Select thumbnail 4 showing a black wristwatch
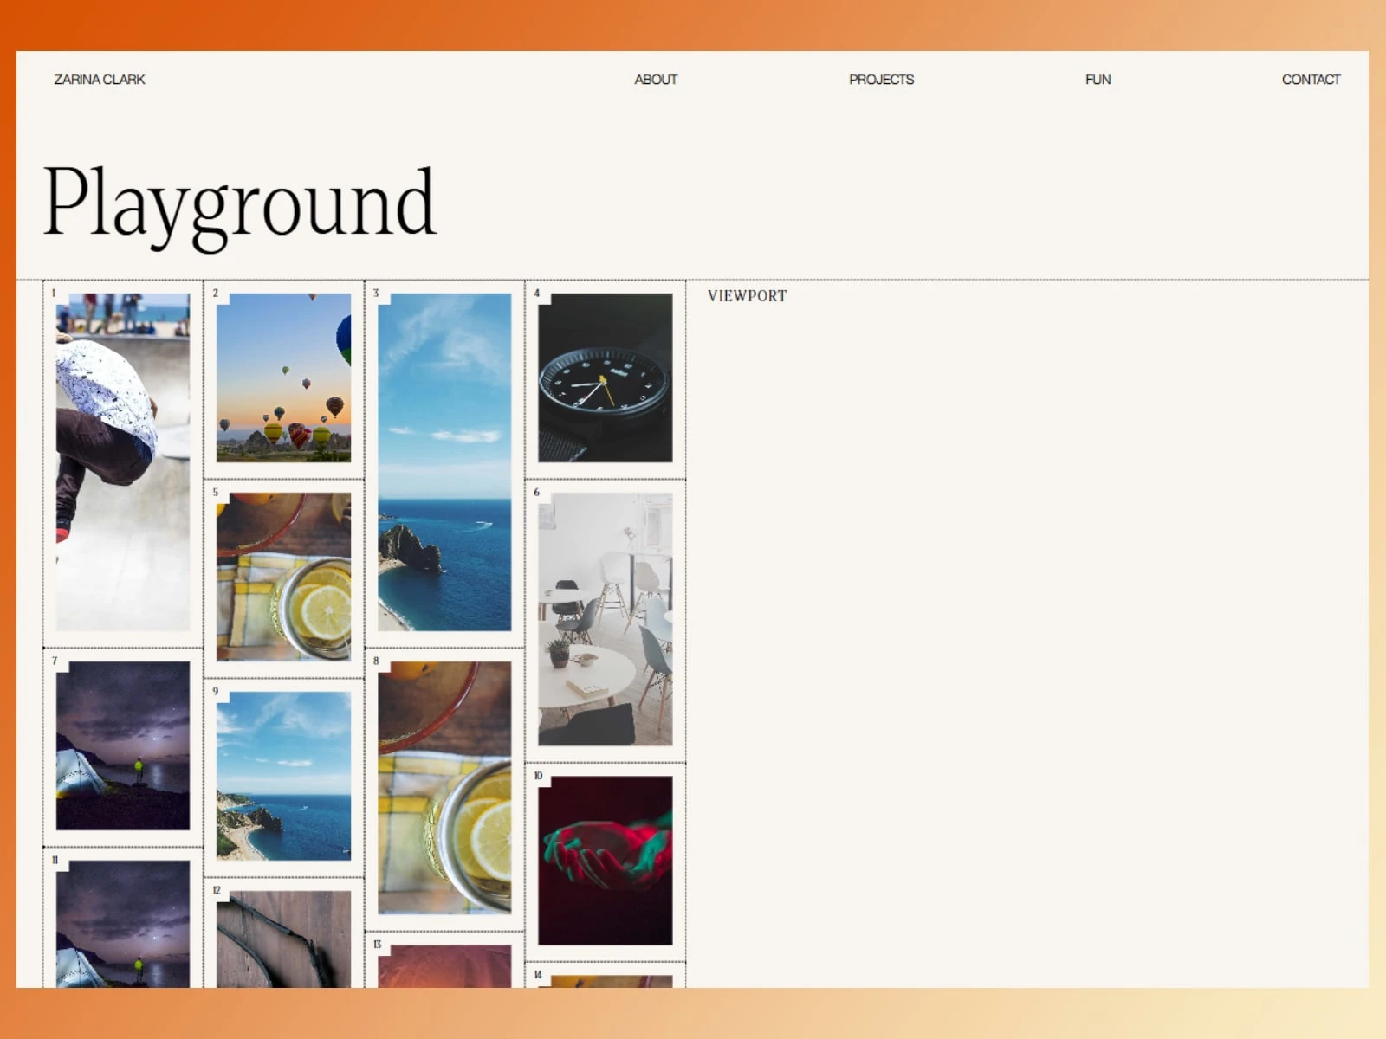Image resolution: width=1386 pixels, height=1039 pixels. point(606,378)
